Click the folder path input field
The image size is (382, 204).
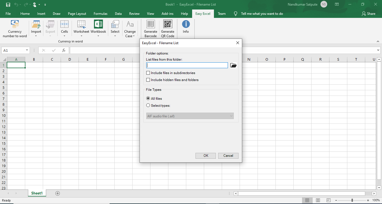click(x=187, y=65)
